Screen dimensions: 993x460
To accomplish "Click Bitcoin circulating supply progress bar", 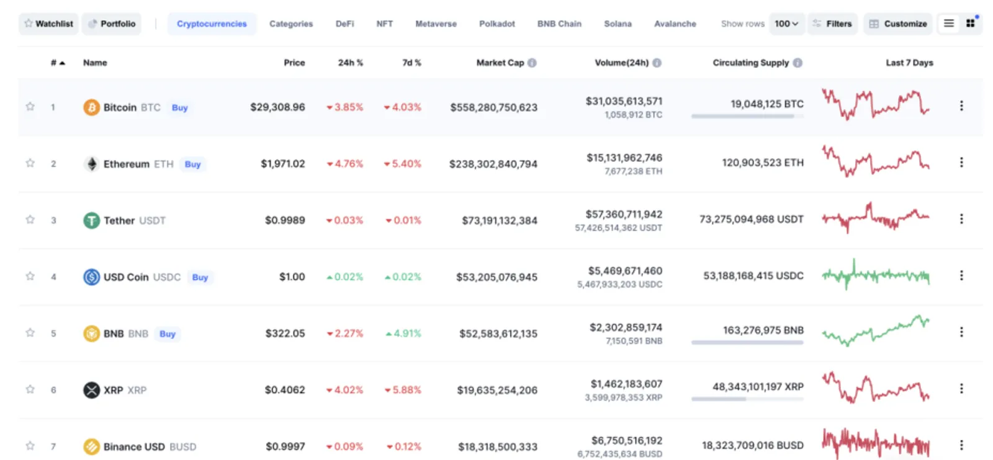I will 747,116.
